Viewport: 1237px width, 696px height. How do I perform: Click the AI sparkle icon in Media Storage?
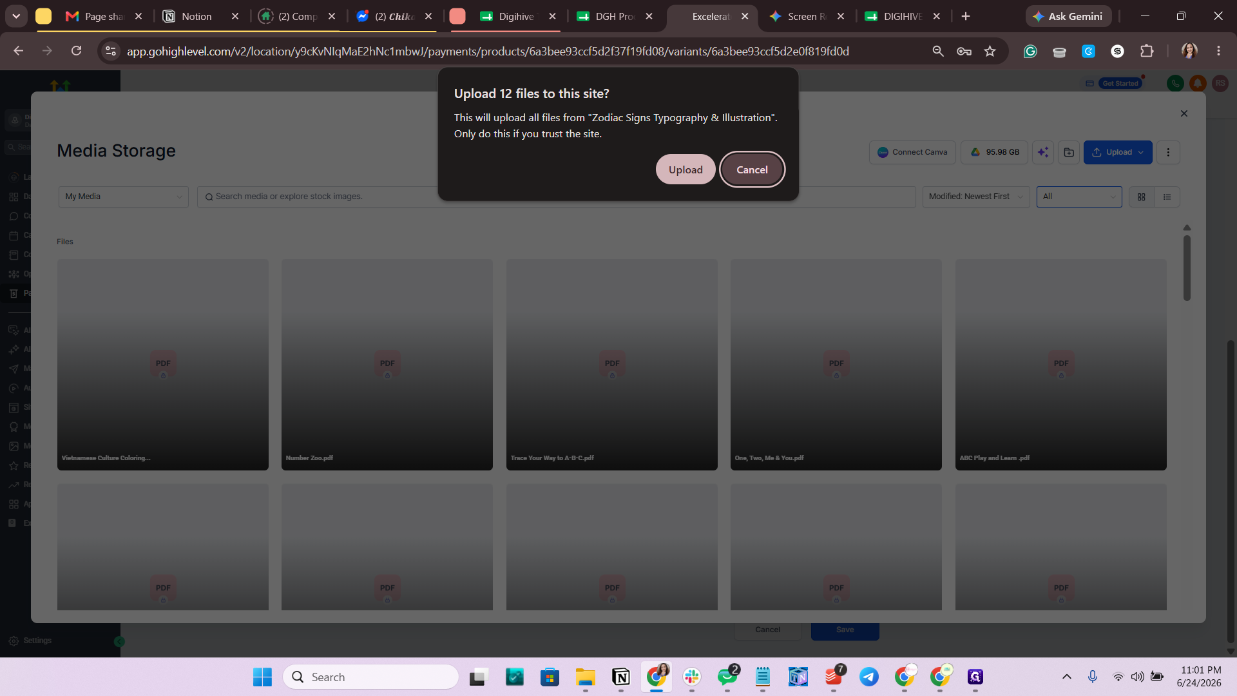(1043, 152)
